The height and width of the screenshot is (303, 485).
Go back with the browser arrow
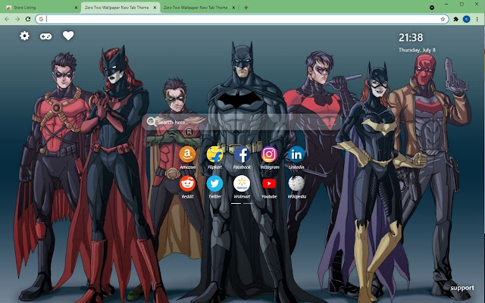[x=7, y=19]
